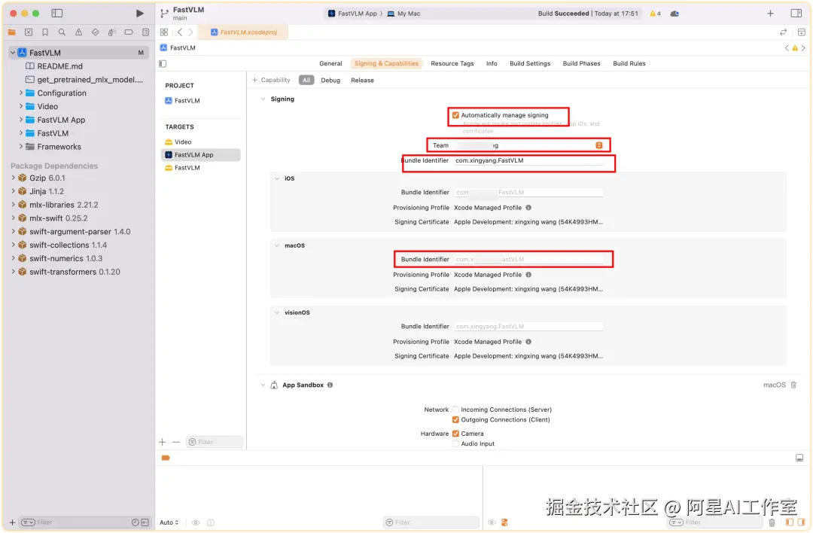Open the issue navigator warning icon
Image resolution: width=813 pixels, height=533 pixels.
(78, 32)
